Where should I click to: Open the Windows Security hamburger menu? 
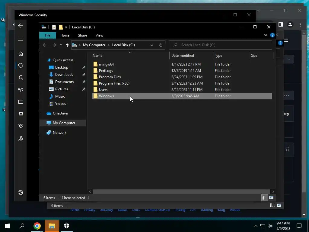click(21, 39)
